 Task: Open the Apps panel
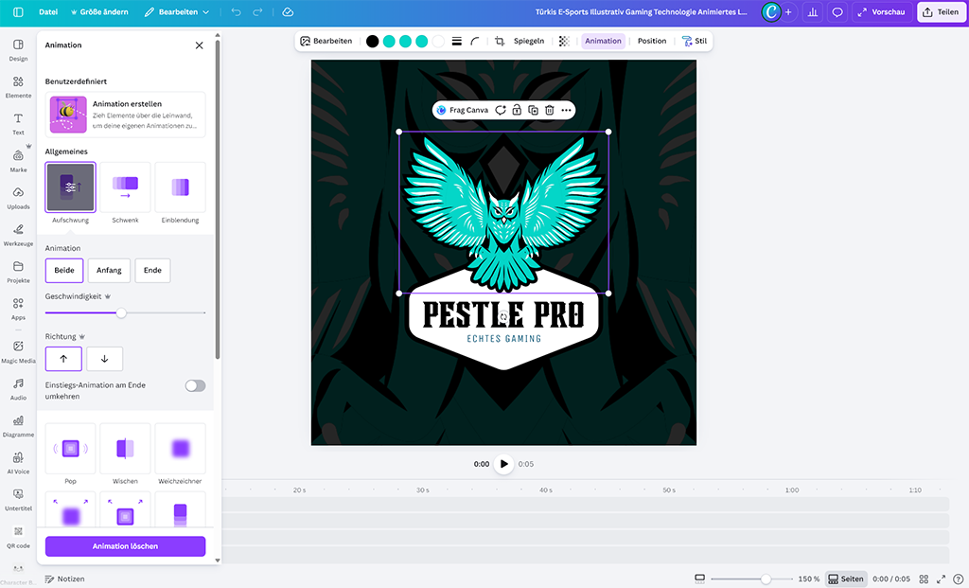pyautogui.click(x=18, y=309)
